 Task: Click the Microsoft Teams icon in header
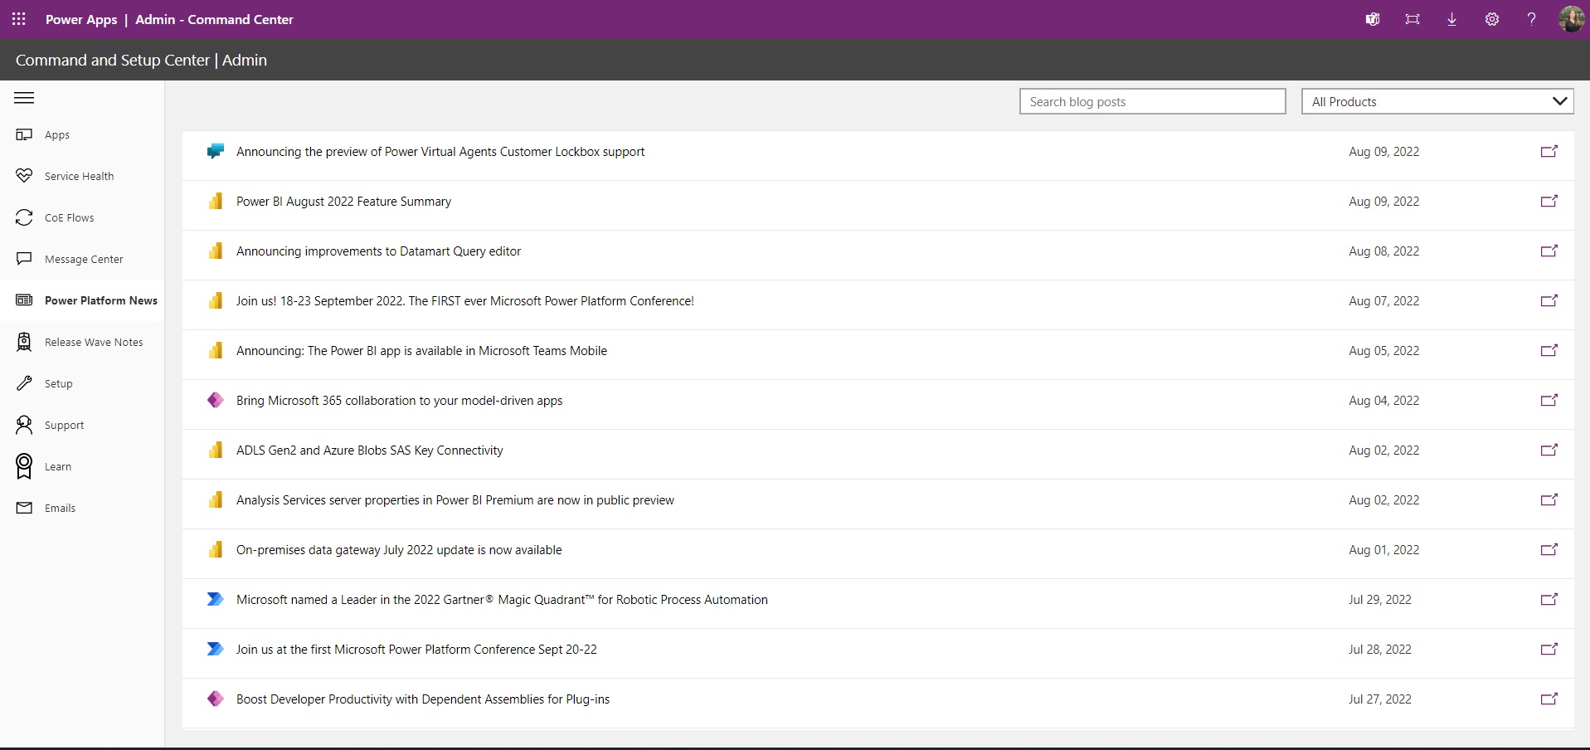point(1373,19)
